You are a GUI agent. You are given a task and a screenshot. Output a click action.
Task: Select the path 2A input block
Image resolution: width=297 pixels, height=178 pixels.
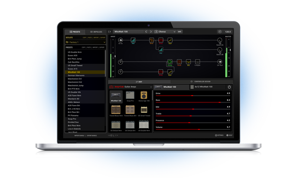coord(120,62)
